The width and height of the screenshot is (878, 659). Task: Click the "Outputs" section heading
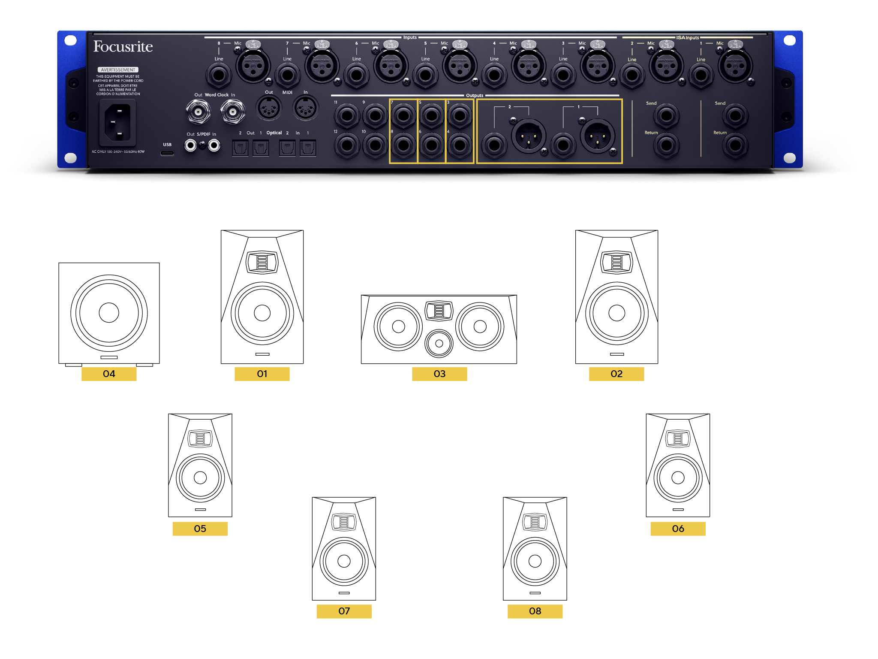pos(475,95)
